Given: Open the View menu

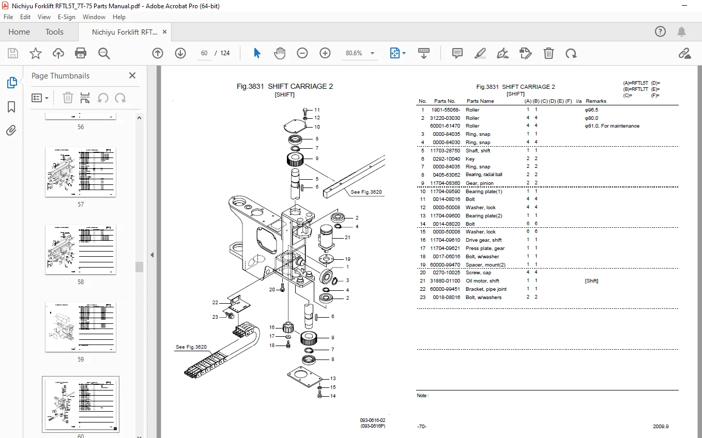Looking at the screenshot, I should click(x=44, y=17).
